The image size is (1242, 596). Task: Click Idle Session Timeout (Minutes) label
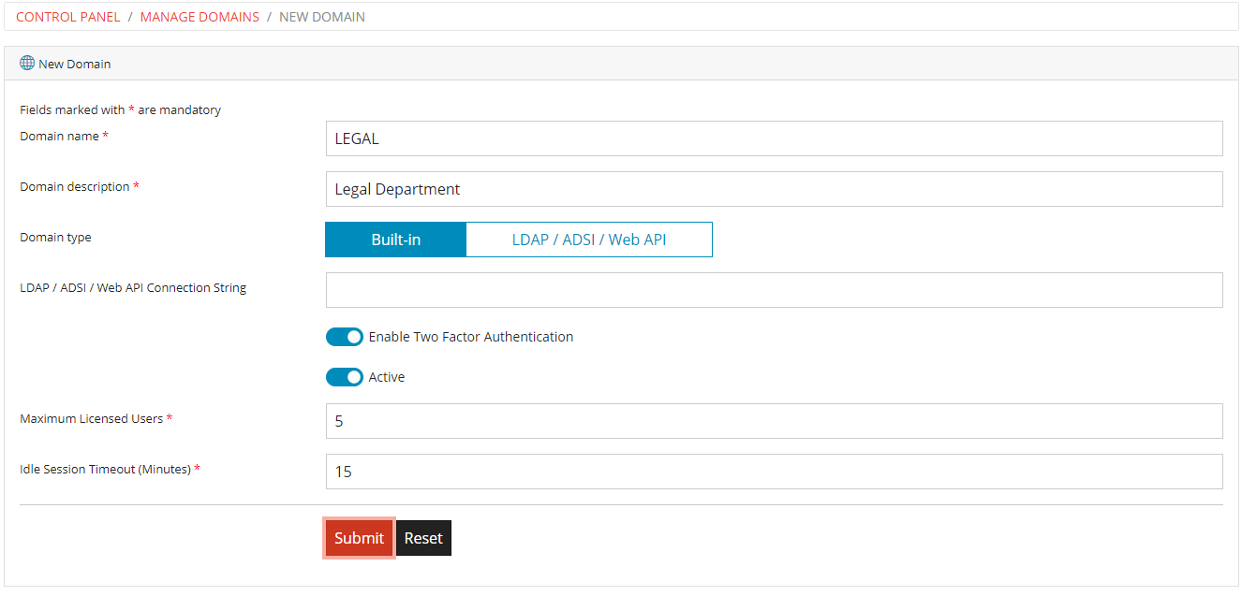(111, 470)
